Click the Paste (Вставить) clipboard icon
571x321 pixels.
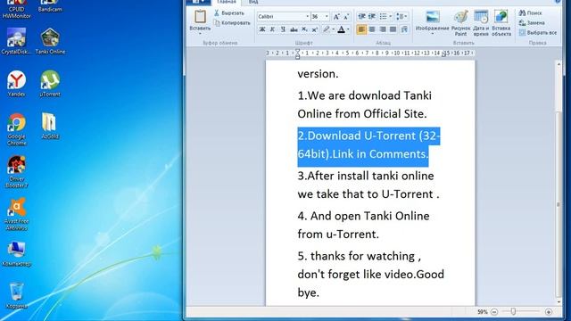[200, 17]
